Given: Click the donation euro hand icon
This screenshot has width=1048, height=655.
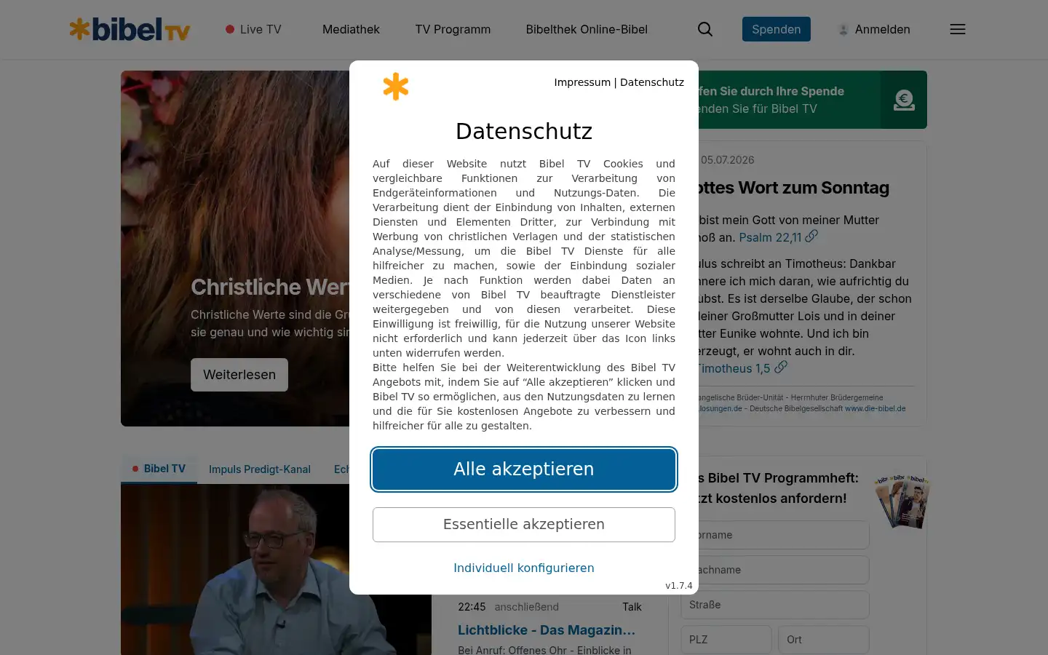Looking at the screenshot, I should pos(904,100).
